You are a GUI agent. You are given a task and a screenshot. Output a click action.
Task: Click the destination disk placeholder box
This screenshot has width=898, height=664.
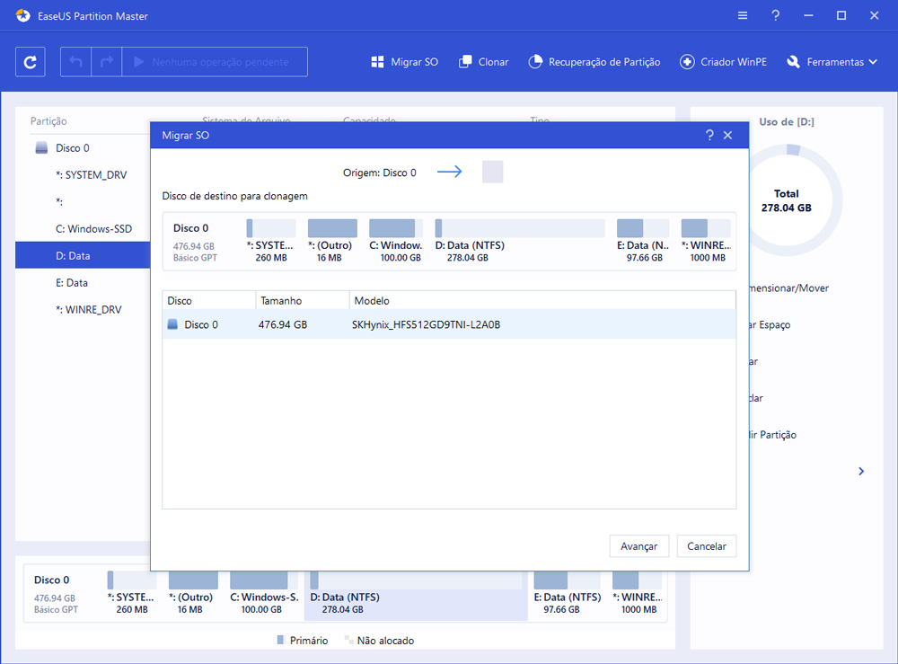click(x=492, y=172)
